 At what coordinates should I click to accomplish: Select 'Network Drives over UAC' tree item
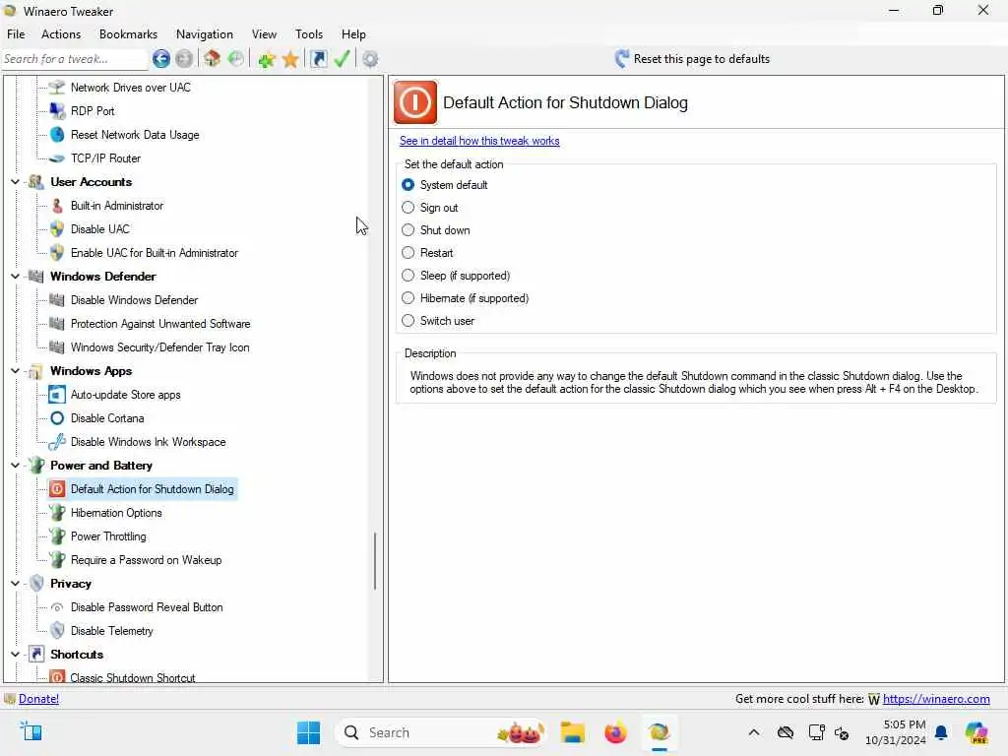(x=131, y=88)
